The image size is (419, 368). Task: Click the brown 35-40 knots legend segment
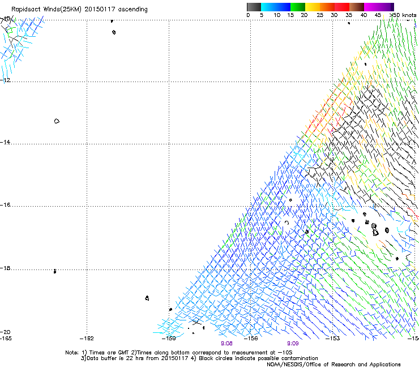[x=357, y=7]
